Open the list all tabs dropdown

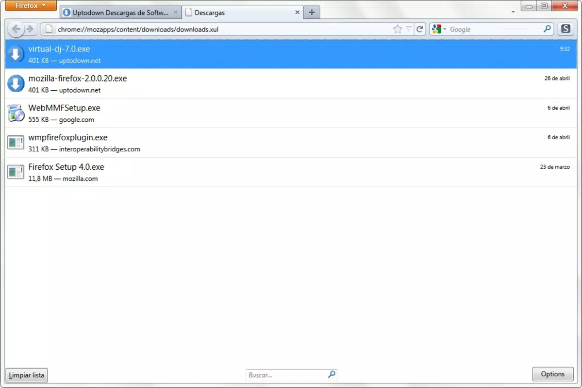pyautogui.click(x=513, y=12)
